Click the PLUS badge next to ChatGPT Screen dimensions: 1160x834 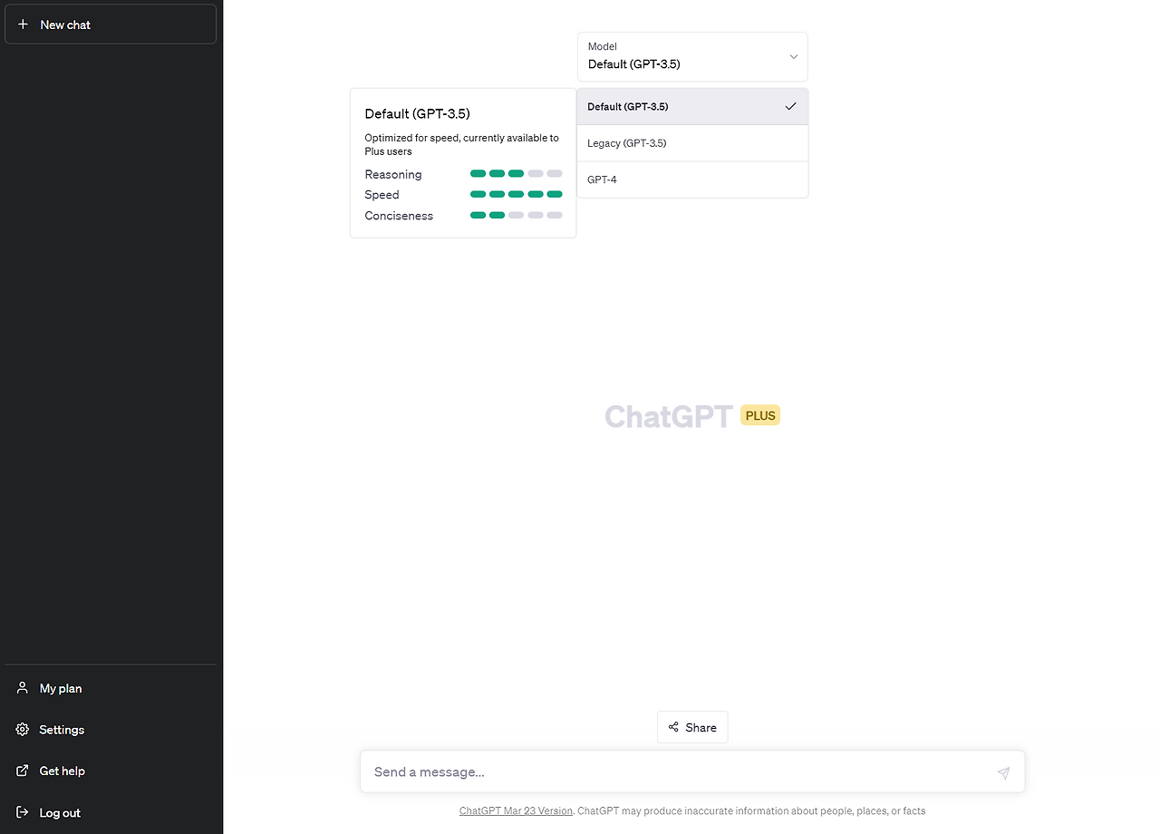(x=759, y=414)
